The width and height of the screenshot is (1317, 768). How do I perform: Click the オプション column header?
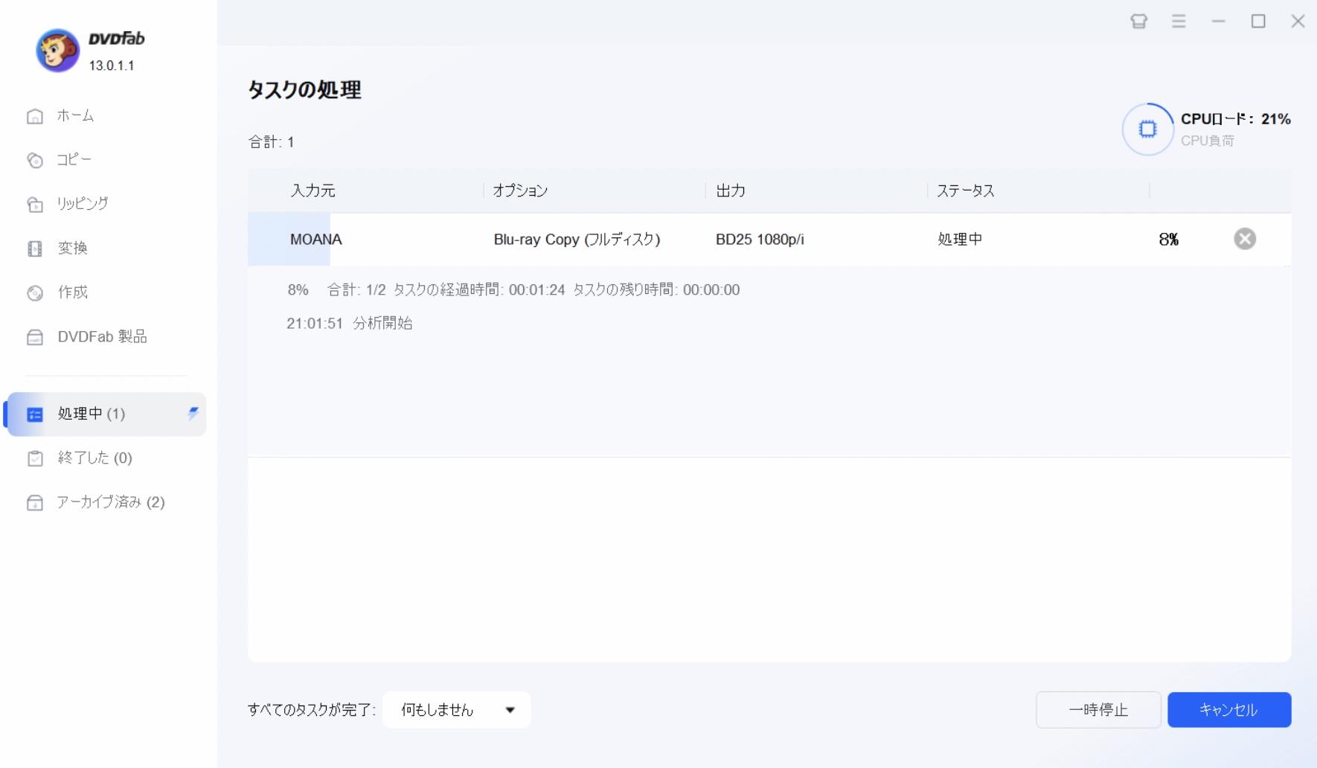[x=521, y=191]
